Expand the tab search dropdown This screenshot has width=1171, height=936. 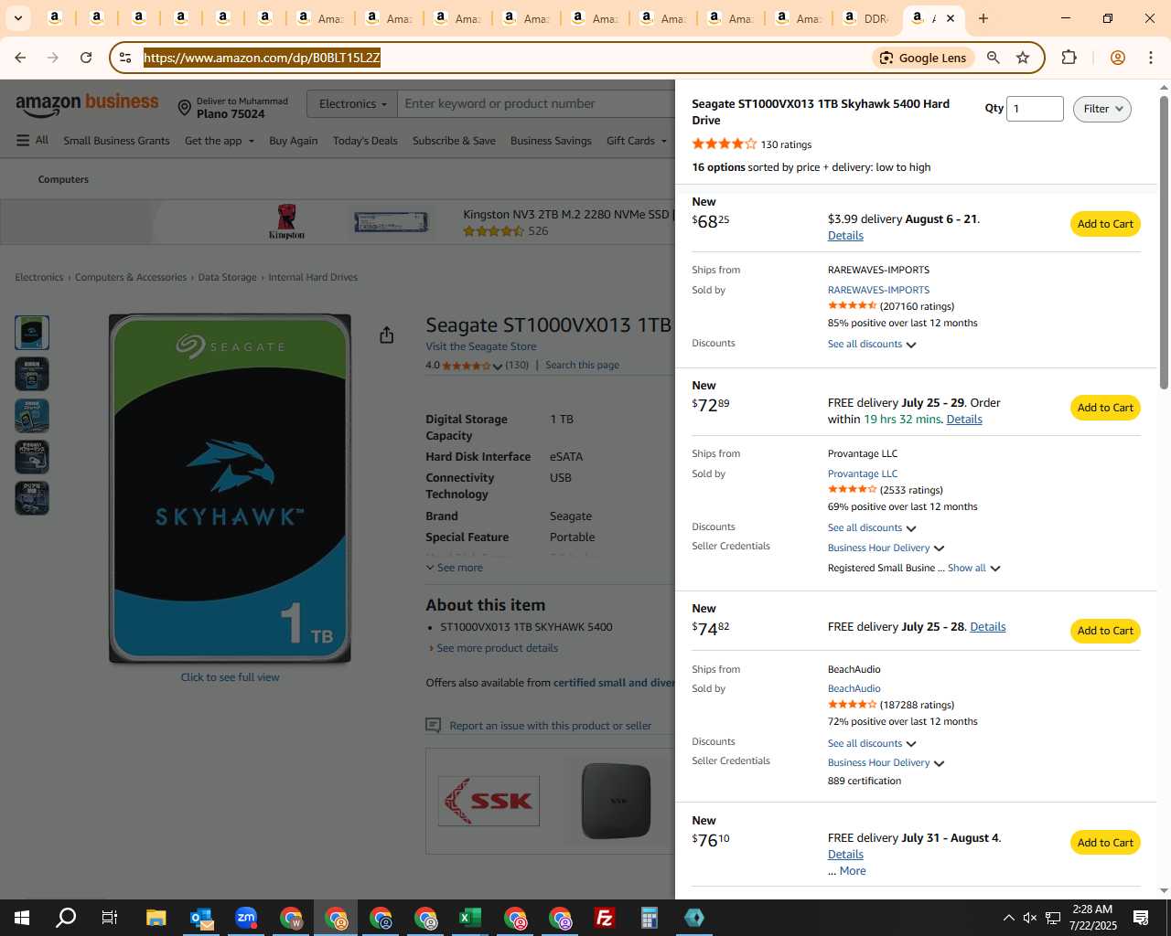click(x=17, y=18)
